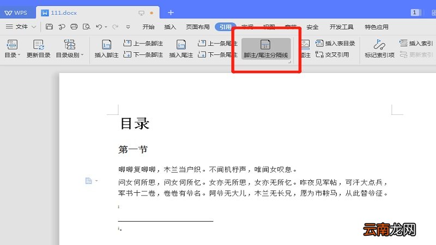Switch to the 插入 ribbon tab
This screenshot has width=436, height=245.
click(170, 27)
